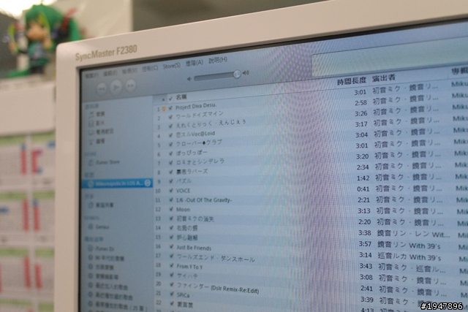The height and width of the screenshot is (312, 468).
Task: Click the Mikunopolis CD disc icon
Action: [x=91, y=184]
